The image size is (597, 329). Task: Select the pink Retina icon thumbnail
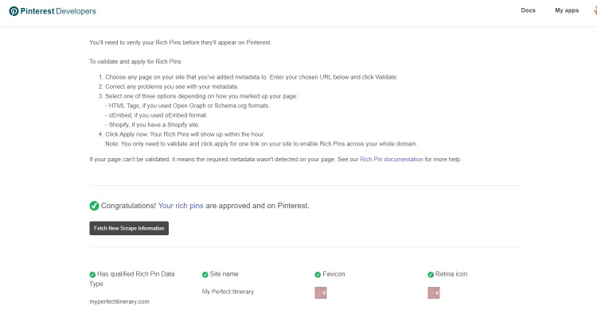click(x=434, y=292)
